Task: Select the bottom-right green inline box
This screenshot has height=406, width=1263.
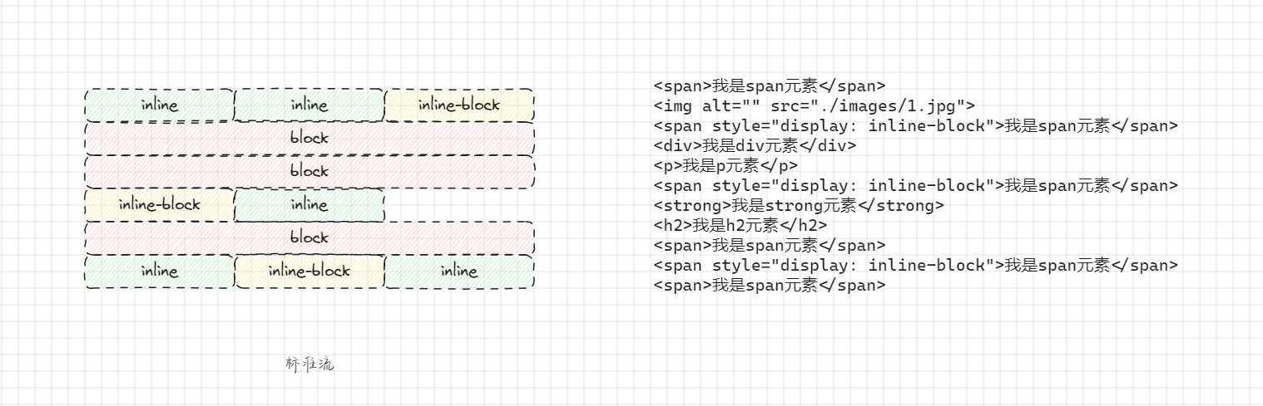Action: click(x=458, y=271)
